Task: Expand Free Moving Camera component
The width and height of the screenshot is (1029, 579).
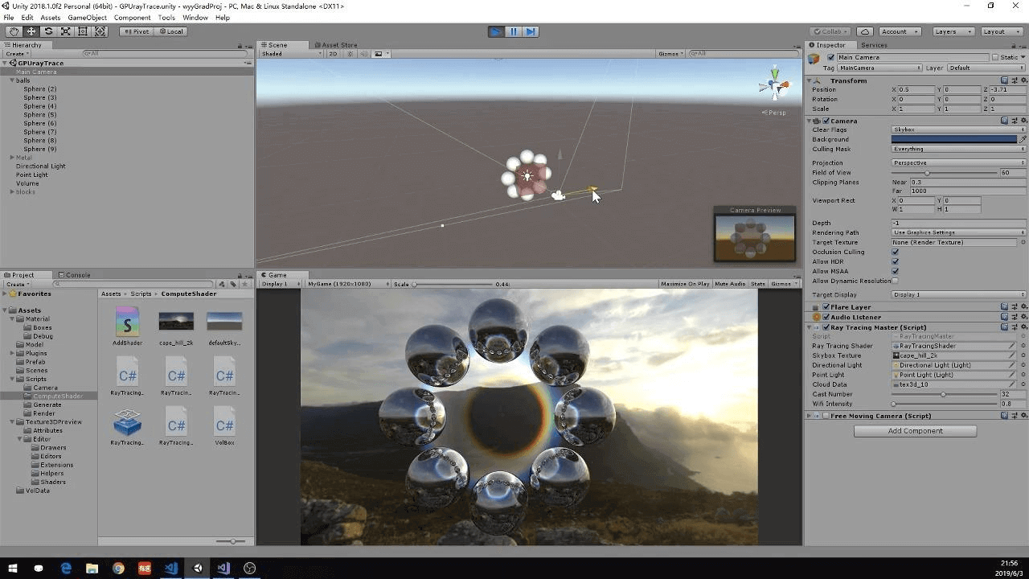Action: tap(810, 416)
